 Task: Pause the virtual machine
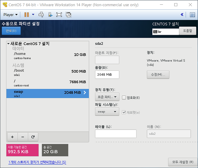(26, 15)
